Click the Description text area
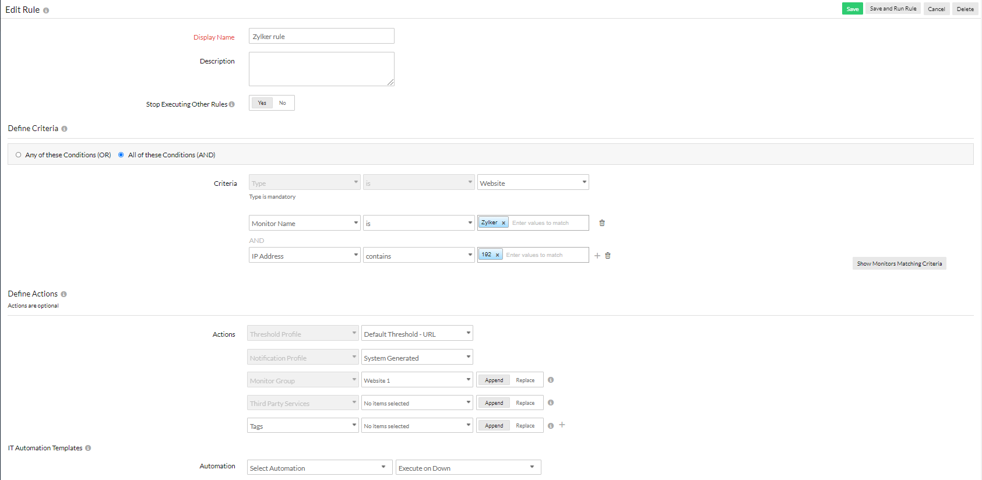Image resolution: width=982 pixels, height=480 pixels. [321, 69]
